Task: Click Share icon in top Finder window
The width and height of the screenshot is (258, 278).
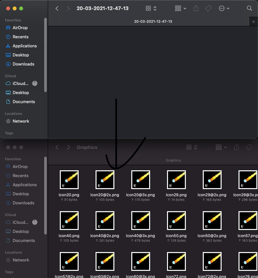Action: (196, 8)
